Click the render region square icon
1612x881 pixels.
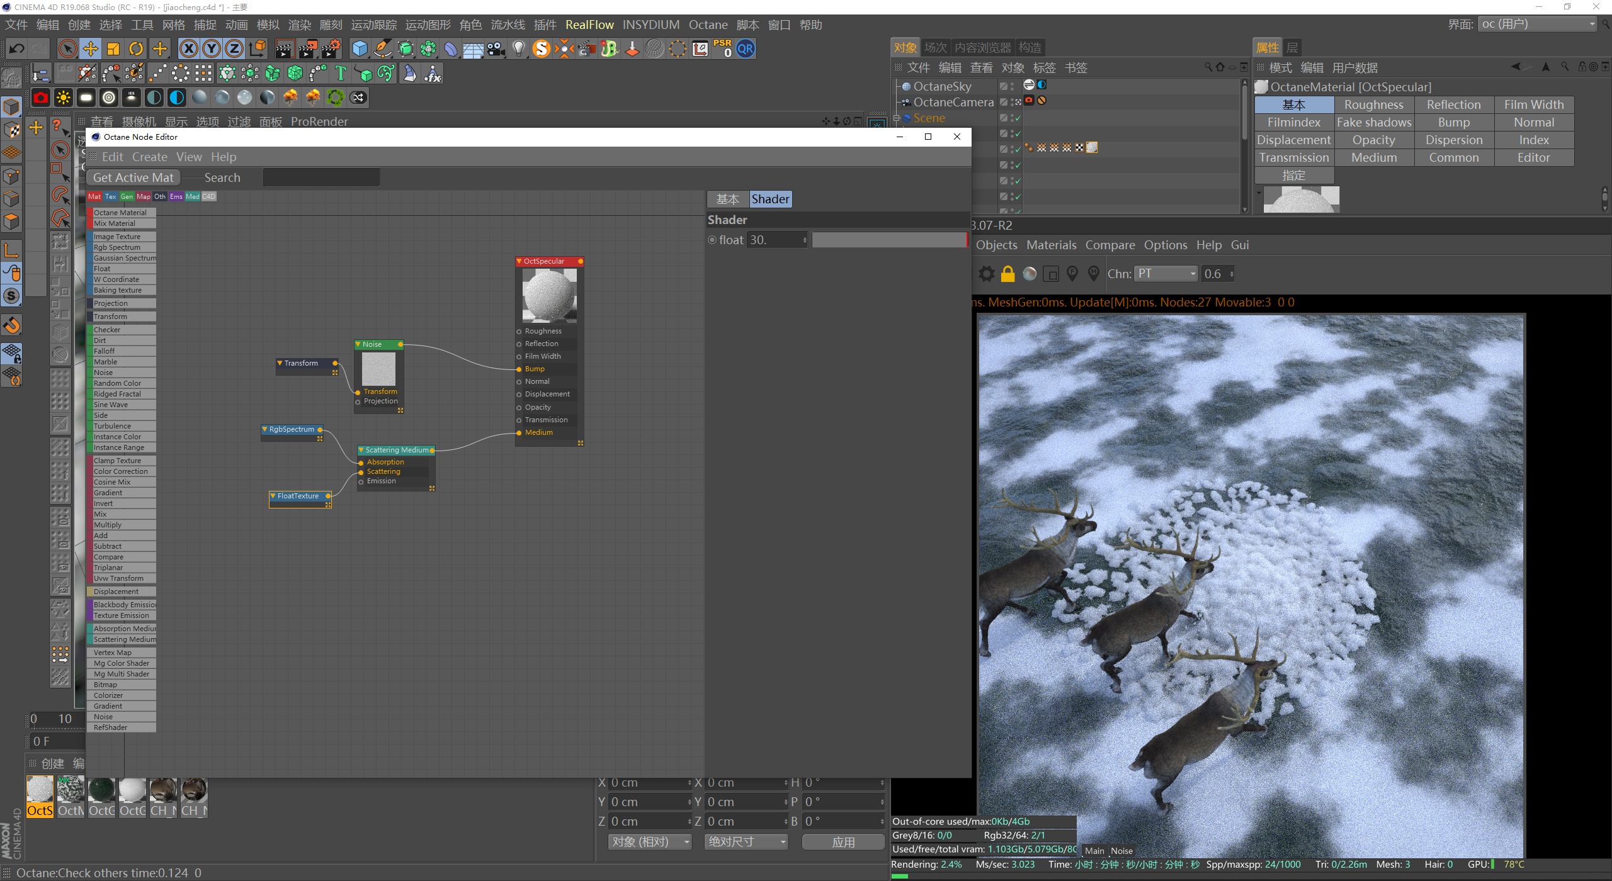[x=1050, y=274]
